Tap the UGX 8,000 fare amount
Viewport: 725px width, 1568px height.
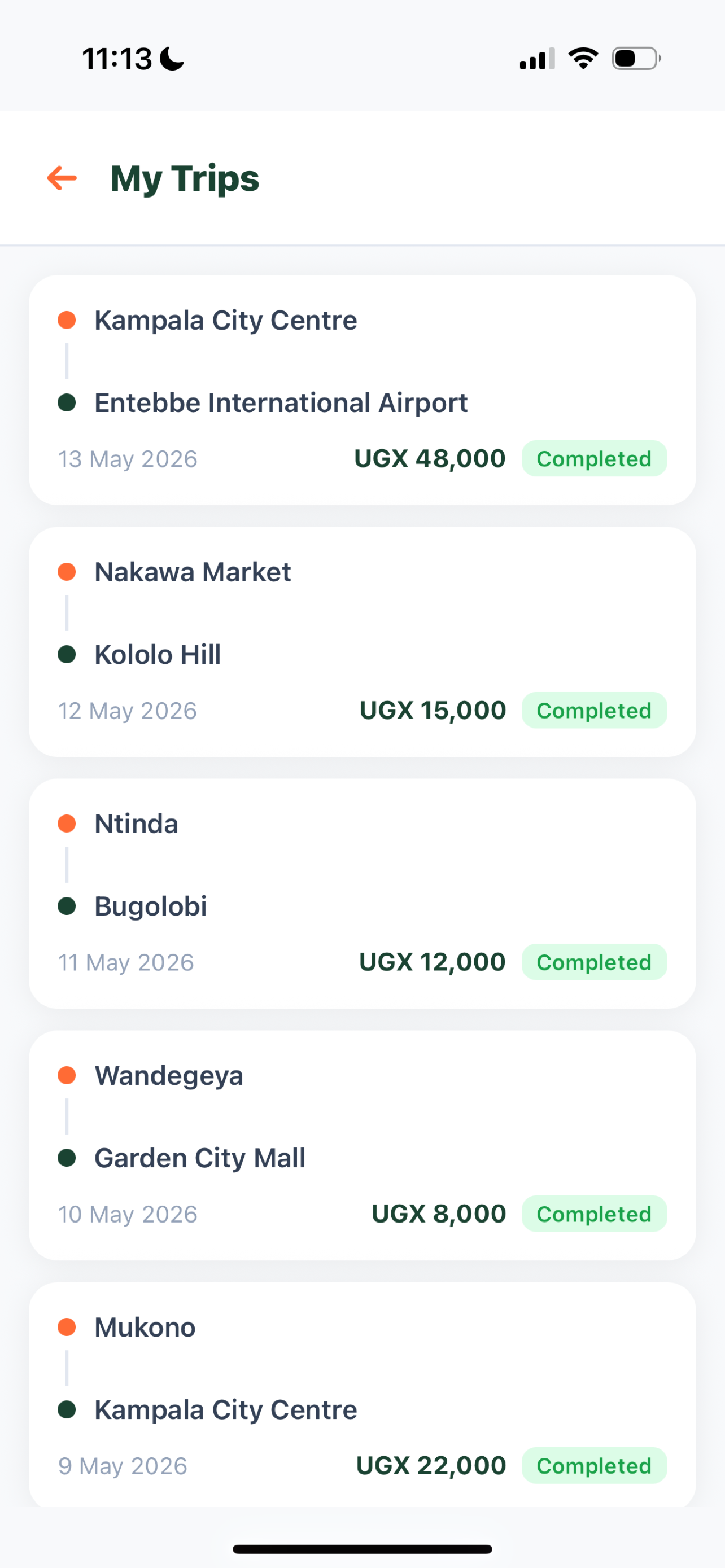(x=438, y=1214)
